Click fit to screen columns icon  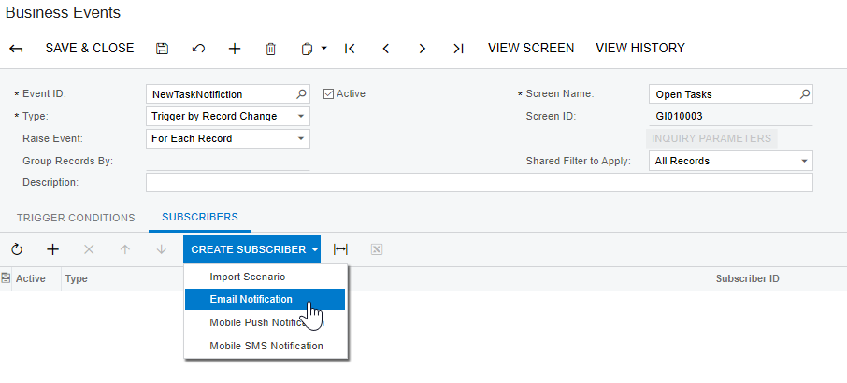(341, 249)
